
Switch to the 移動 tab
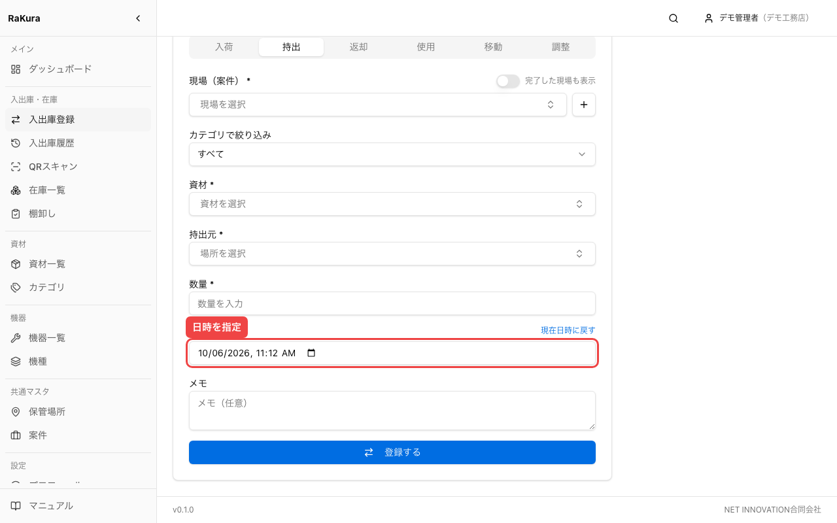coord(493,47)
